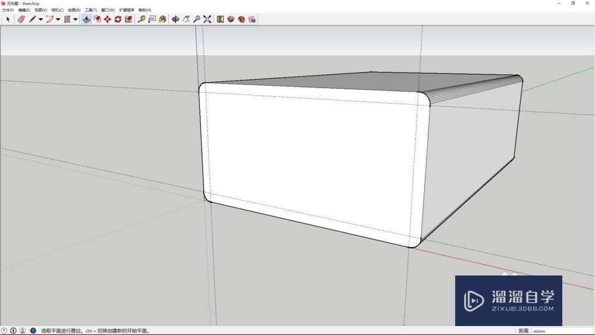595x335 pixels.
Task: Choose the Pan hand tool
Action: pyautogui.click(x=186, y=19)
